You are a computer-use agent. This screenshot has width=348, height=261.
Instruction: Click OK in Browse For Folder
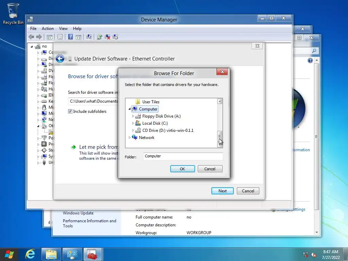tap(182, 169)
